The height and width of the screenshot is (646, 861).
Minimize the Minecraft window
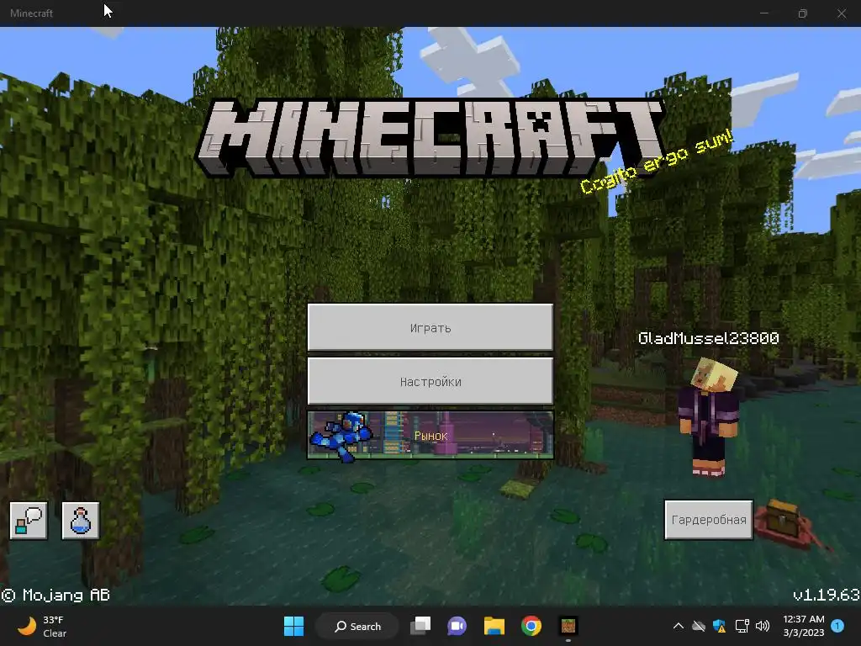pyautogui.click(x=763, y=13)
